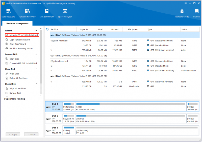Select the 255.87 GB Unallocated row
The width and height of the screenshot is (202, 142).
[x=125, y=86]
